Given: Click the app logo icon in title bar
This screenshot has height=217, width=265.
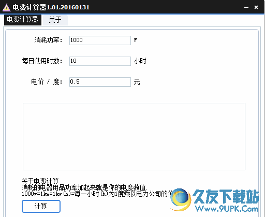Looking at the screenshot, I should pyautogui.click(x=7, y=7).
